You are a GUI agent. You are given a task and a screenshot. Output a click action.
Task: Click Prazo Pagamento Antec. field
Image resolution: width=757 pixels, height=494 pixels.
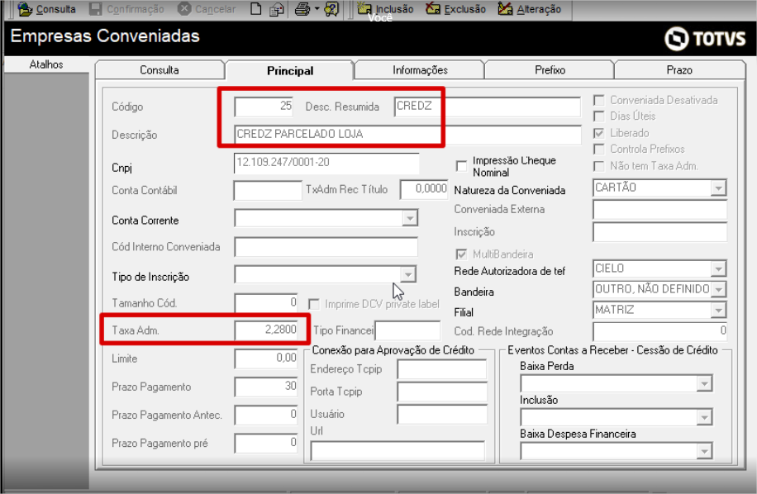266,415
